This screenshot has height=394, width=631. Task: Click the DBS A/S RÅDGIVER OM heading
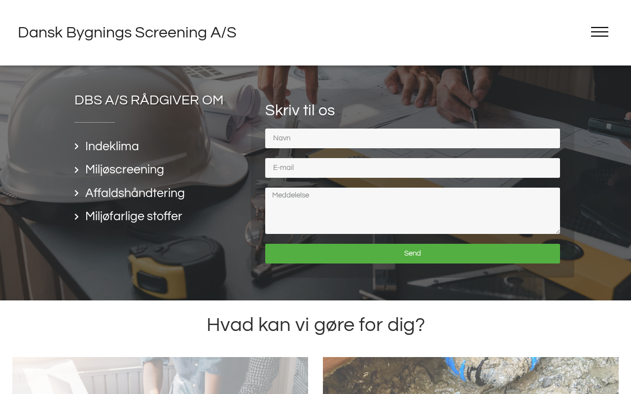pos(149,100)
